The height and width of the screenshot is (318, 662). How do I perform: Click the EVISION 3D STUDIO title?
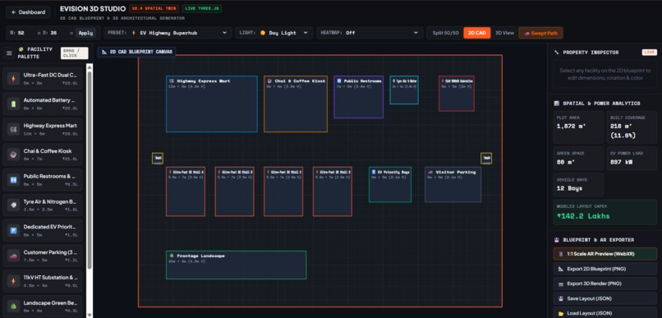coord(93,9)
